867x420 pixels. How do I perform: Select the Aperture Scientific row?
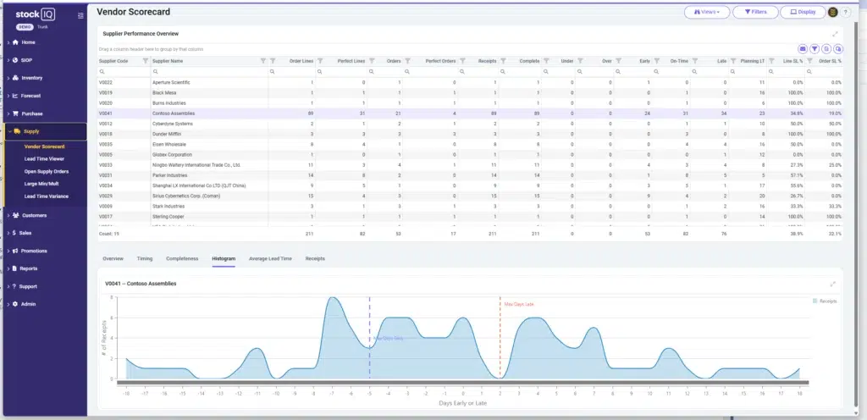pos(470,82)
